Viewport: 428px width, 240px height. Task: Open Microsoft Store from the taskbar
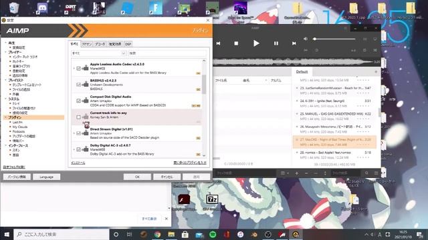pos(185,234)
